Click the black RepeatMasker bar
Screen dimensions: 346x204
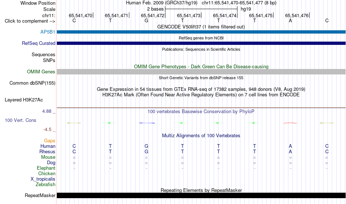[201, 195]
